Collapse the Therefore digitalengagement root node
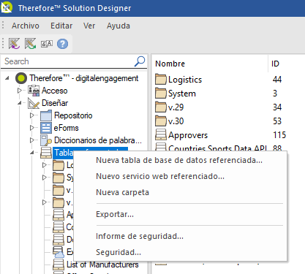This screenshot has width=305, height=274. (7, 78)
